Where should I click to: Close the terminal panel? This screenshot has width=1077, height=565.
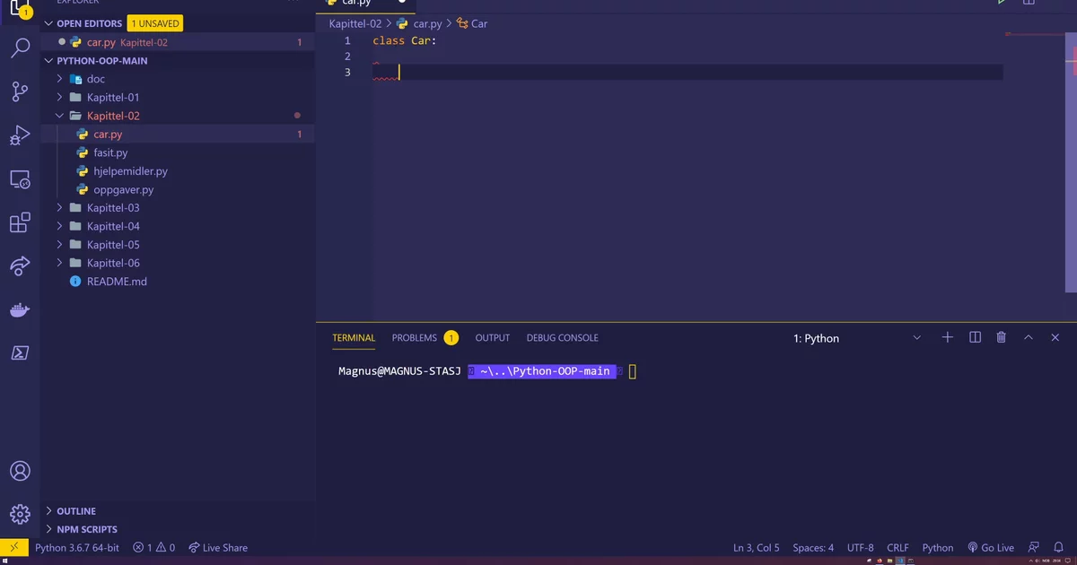tap(1055, 337)
